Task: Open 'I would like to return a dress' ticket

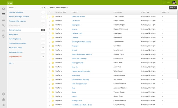Action: [x=81, y=105]
